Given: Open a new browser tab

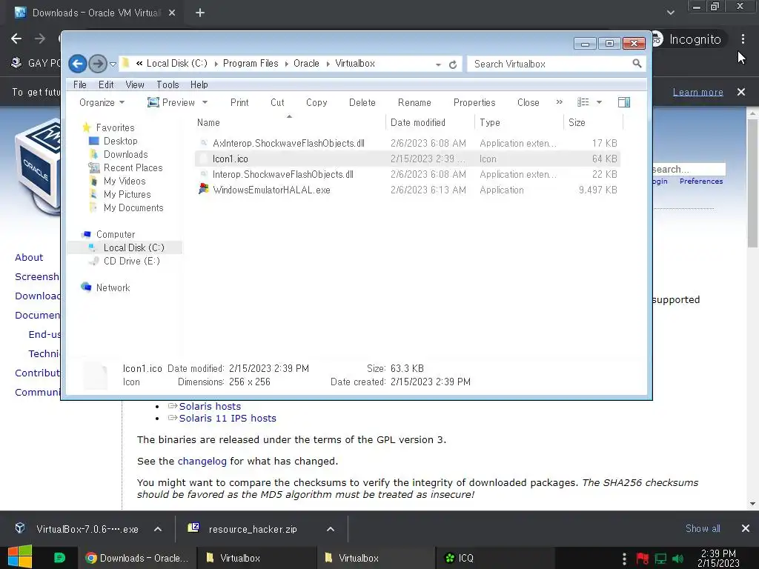Looking at the screenshot, I should click(200, 13).
